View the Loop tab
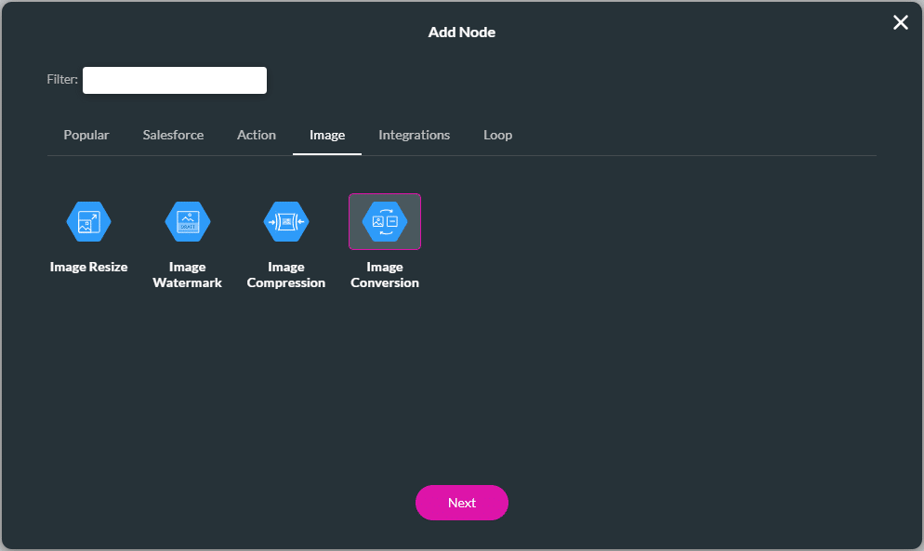Screen dimensions: 924x551 [x=497, y=135]
